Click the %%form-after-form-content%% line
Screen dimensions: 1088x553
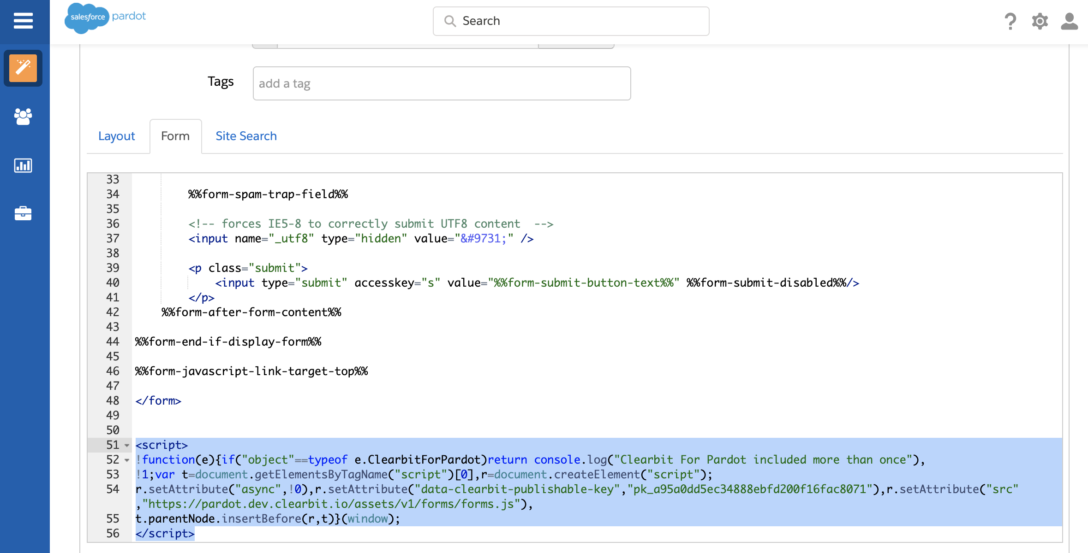pos(251,312)
